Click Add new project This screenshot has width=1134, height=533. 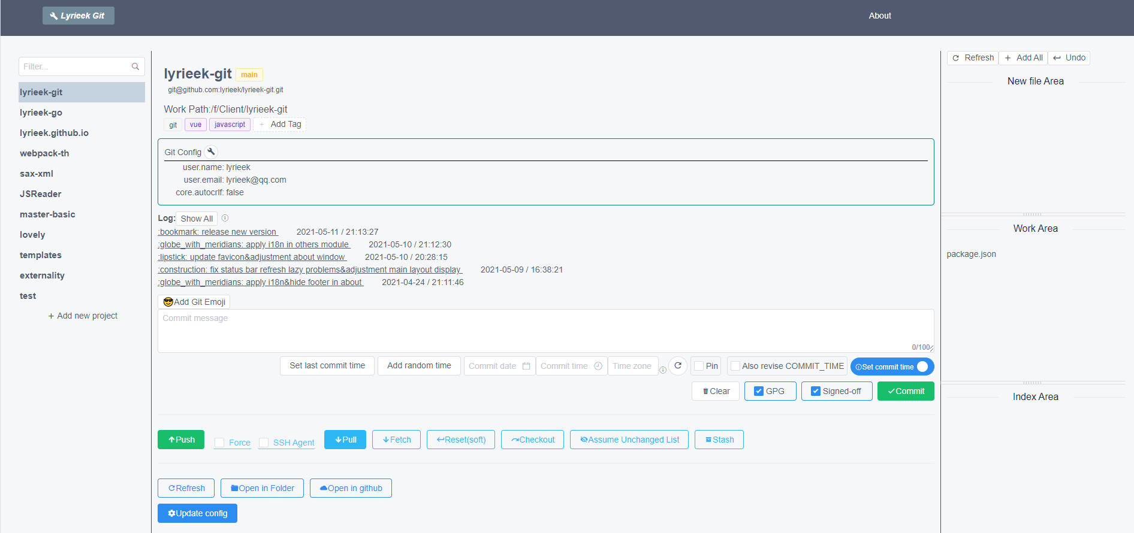pyautogui.click(x=83, y=316)
